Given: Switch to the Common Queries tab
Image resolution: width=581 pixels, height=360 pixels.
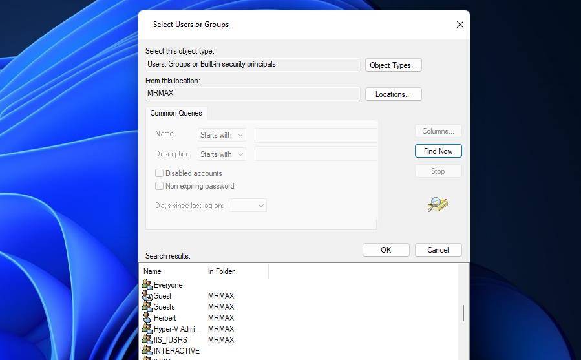Looking at the screenshot, I should pos(176,113).
